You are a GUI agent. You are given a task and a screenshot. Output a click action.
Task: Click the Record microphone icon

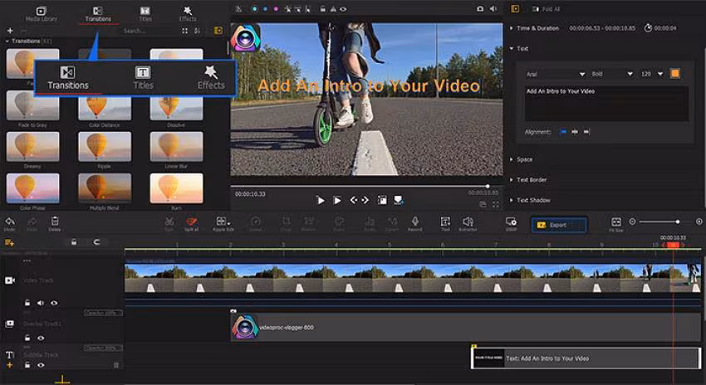[415, 223]
